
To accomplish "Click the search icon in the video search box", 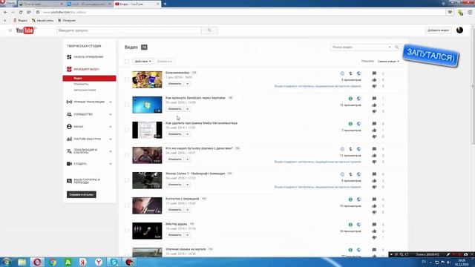I will click(397, 47).
